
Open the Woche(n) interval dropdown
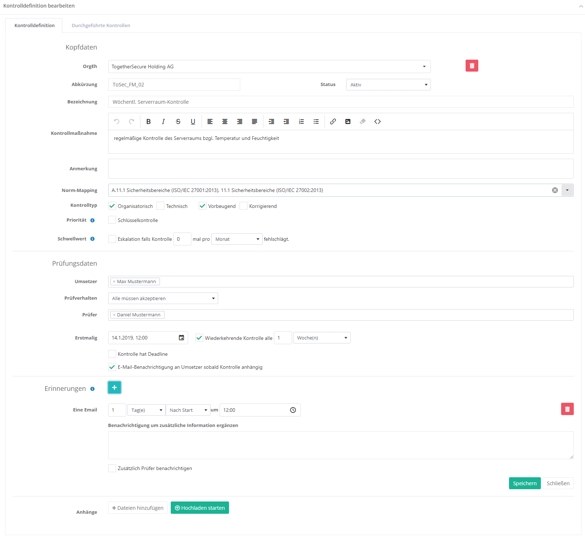pyautogui.click(x=321, y=338)
